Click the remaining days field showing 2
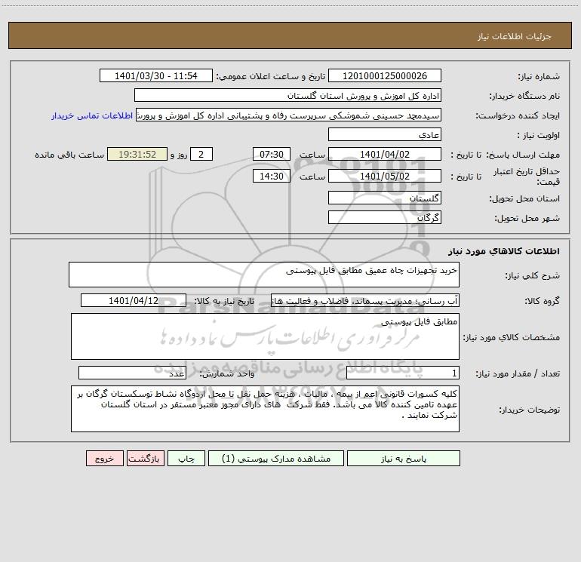Image resolution: width=581 pixels, height=562 pixels. (201, 155)
